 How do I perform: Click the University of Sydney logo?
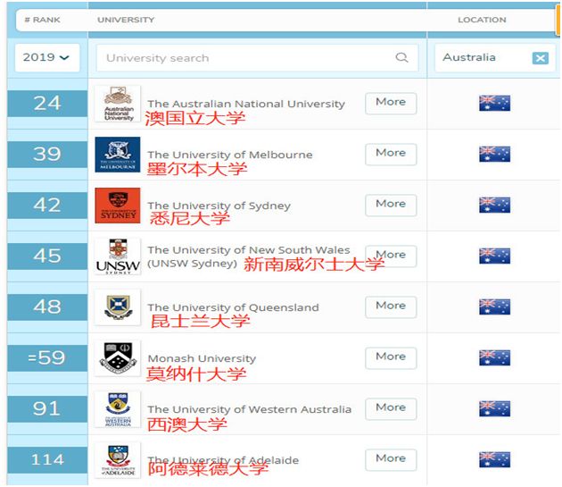click(x=118, y=206)
